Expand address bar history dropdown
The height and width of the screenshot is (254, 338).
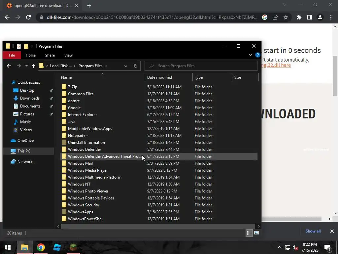(126, 66)
